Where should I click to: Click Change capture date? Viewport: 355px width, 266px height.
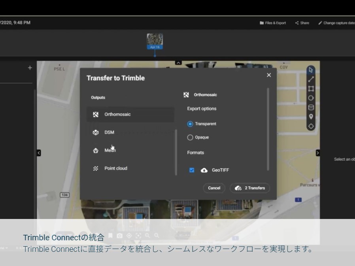click(337, 23)
